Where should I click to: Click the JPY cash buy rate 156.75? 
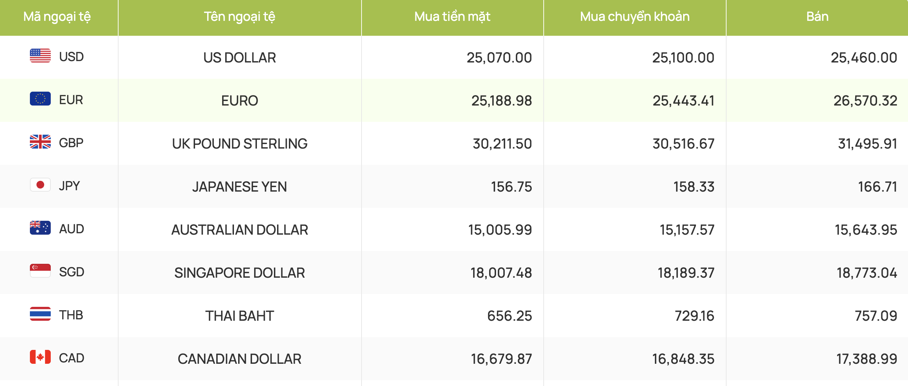click(x=511, y=187)
